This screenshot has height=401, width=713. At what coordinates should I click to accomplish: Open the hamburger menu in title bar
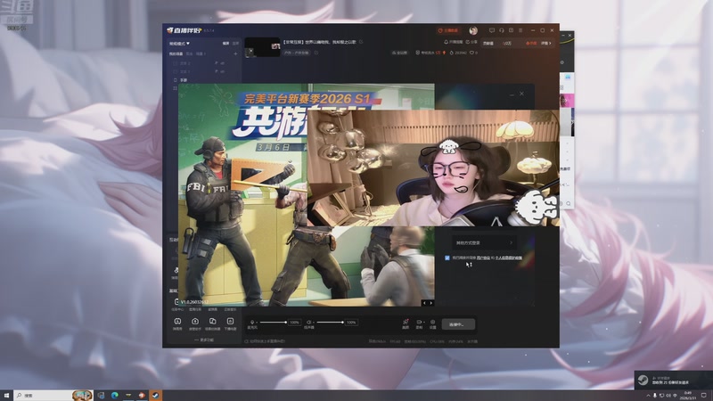point(520,30)
